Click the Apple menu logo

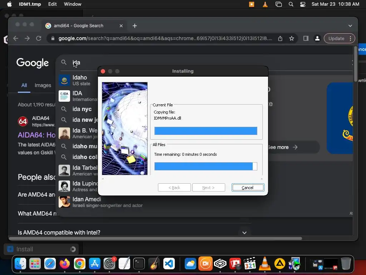[9, 4]
